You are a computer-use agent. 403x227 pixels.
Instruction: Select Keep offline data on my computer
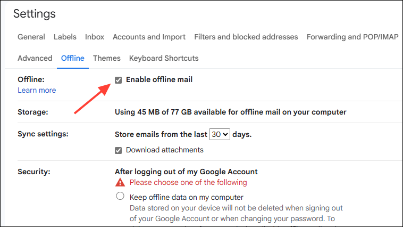point(120,197)
